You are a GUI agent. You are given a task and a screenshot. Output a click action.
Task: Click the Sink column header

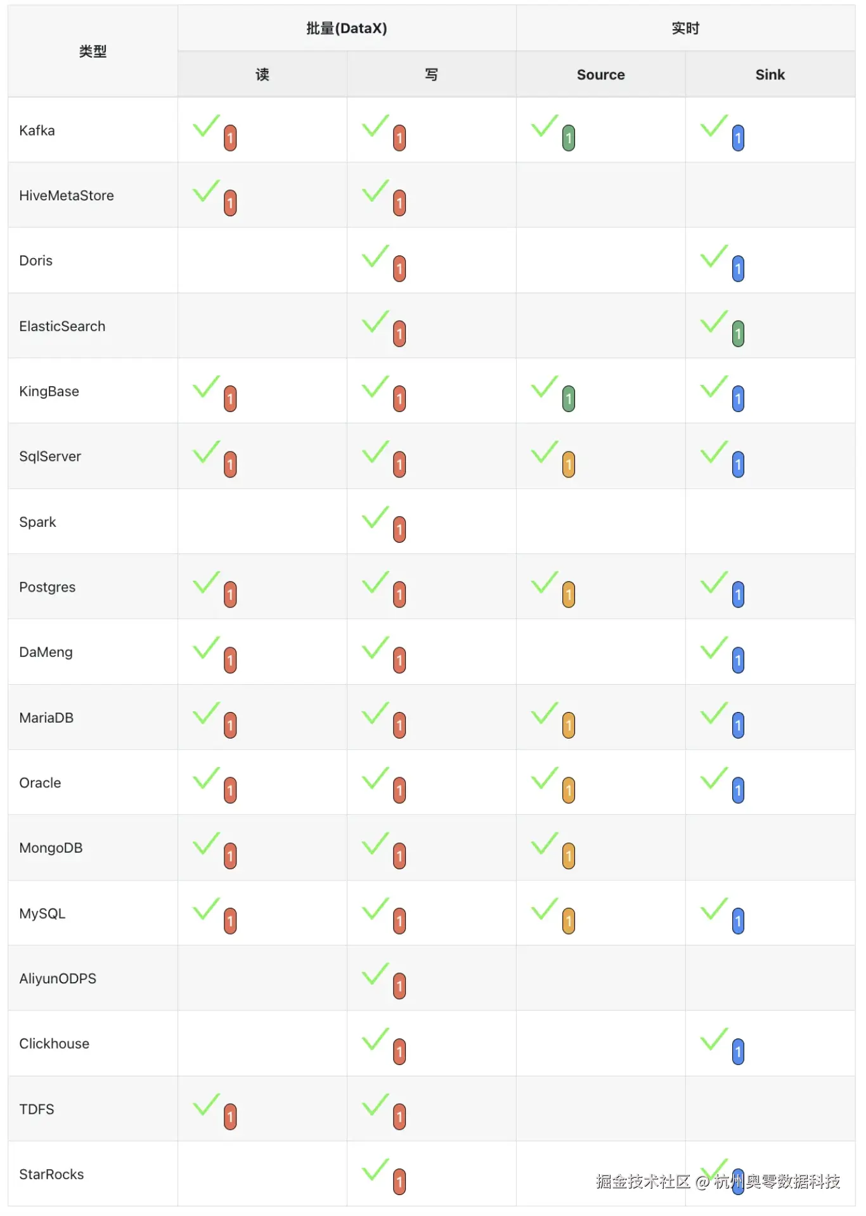click(770, 75)
